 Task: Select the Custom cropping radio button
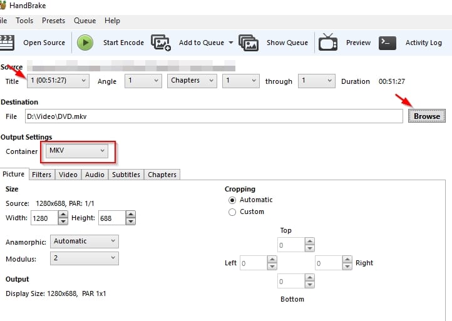pyautogui.click(x=232, y=212)
